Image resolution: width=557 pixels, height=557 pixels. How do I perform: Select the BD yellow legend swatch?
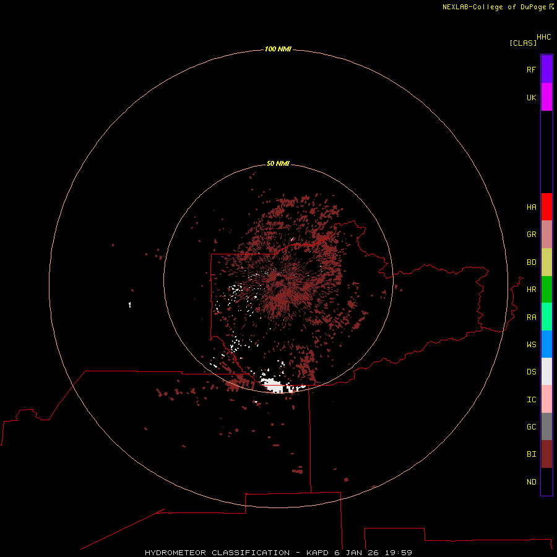pos(546,262)
